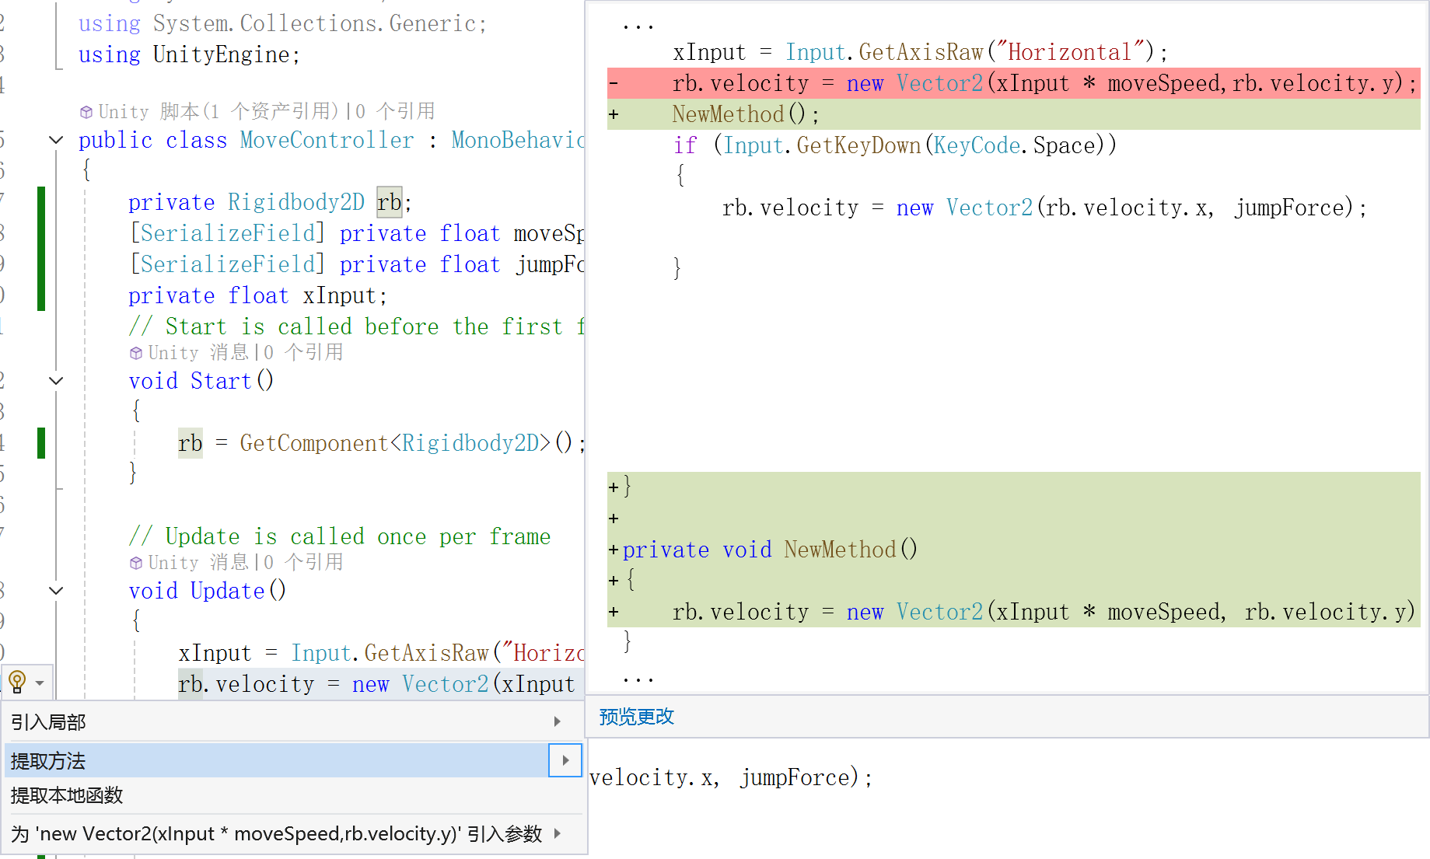
Task: Select 提取方法 menu entry
Action: pyautogui.click(x=277, y=760)
